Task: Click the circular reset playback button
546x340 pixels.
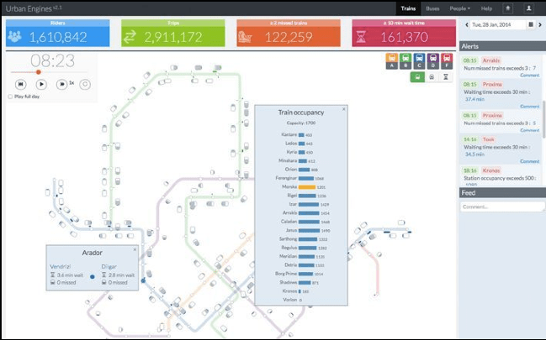Action: 85,84
